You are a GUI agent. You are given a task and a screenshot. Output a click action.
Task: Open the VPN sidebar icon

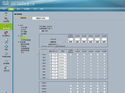click(x=6, y=41)
